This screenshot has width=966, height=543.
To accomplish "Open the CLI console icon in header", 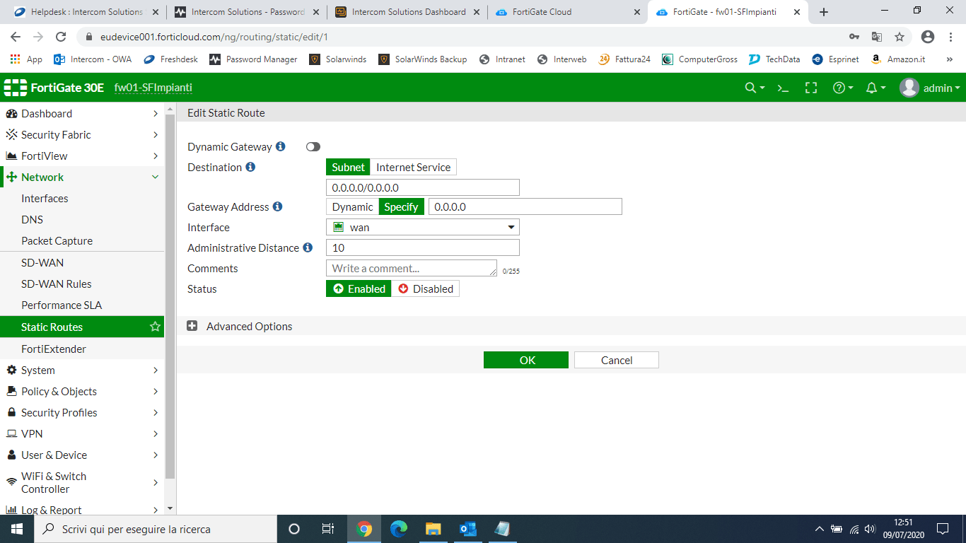I will click(x=783, y=88).
